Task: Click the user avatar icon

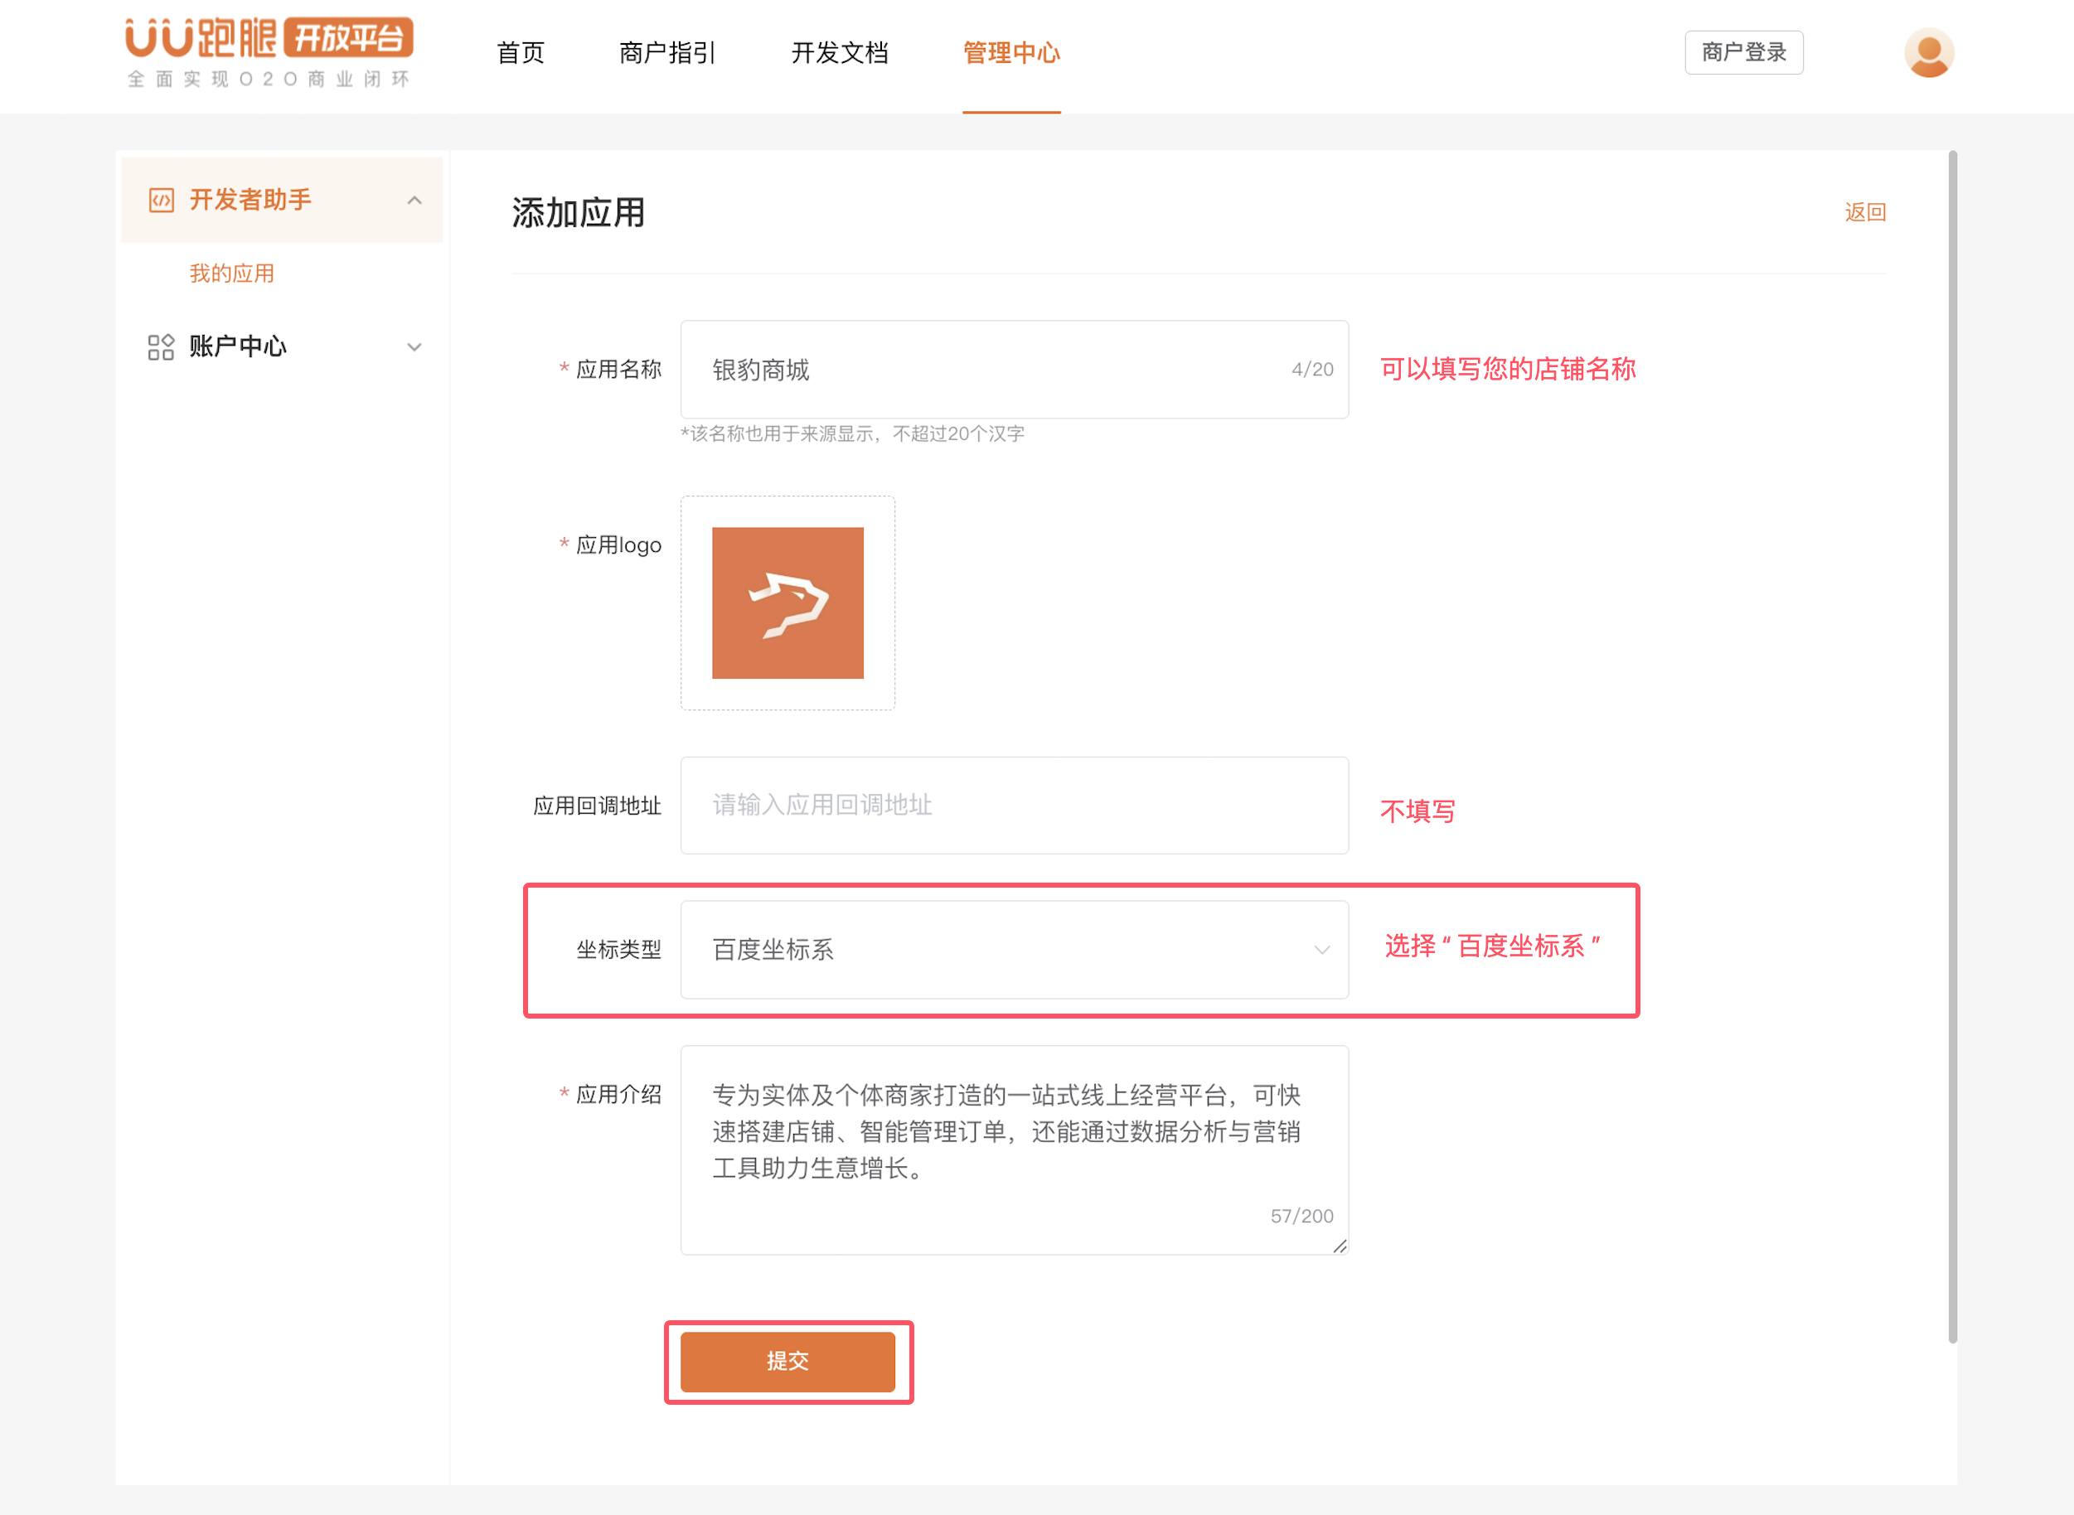Action: pos(1928,52)
